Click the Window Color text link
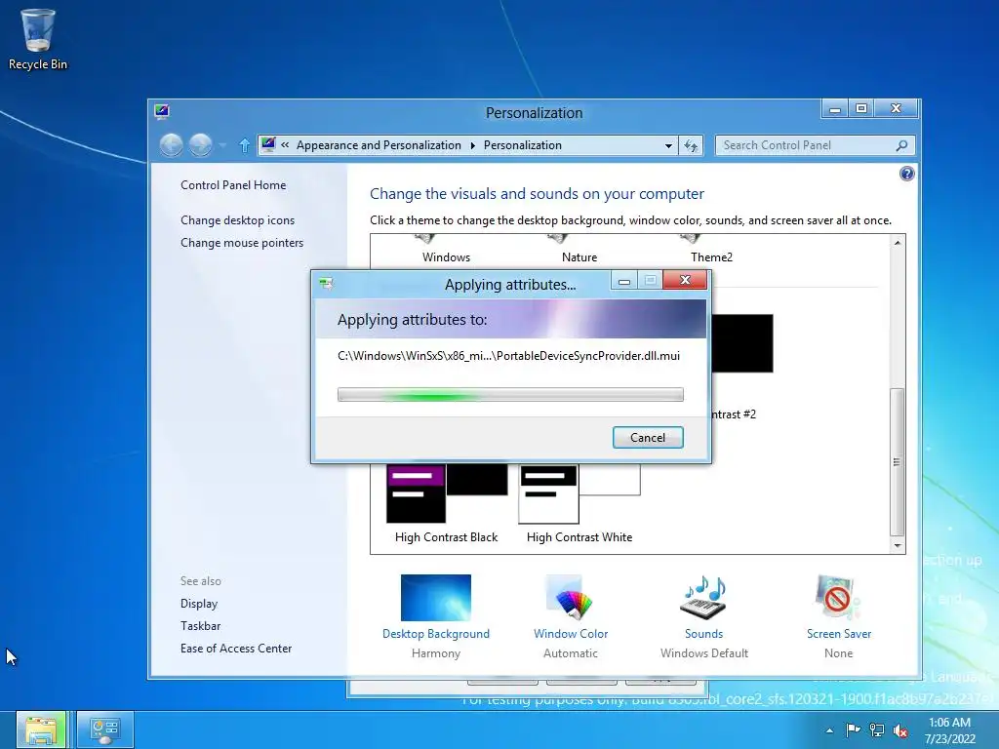Image resolution: width=999 pixels, height=749 pixels. 571,634
